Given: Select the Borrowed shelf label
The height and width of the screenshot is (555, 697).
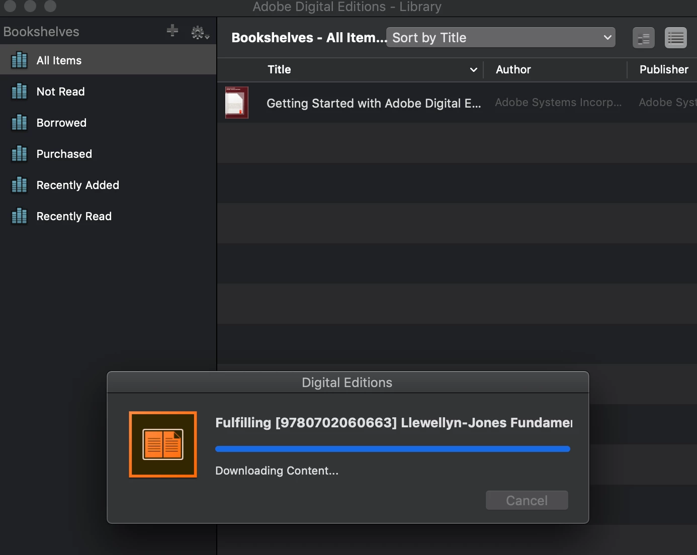Looking at the screenshot, I should click(61, 123).
